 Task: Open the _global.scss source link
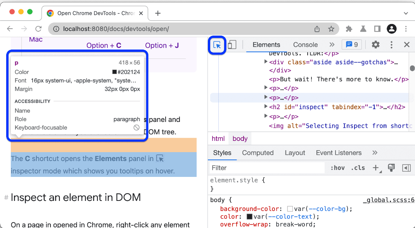[389, 200]
